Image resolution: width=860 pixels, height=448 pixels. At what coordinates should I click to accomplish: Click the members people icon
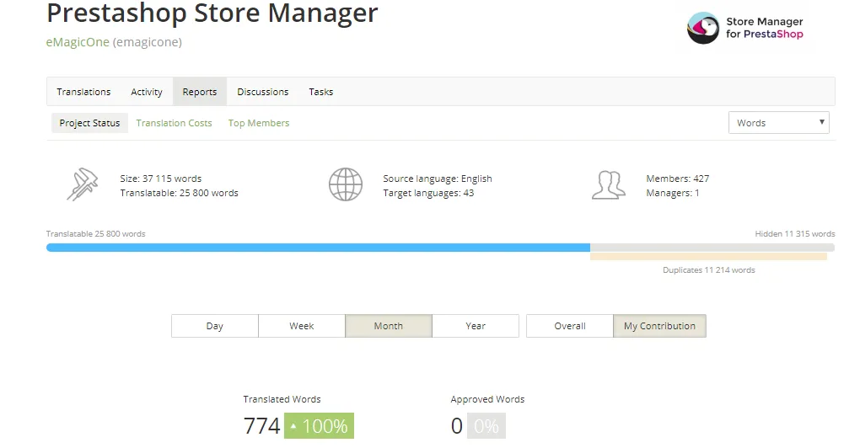[608, 185]
